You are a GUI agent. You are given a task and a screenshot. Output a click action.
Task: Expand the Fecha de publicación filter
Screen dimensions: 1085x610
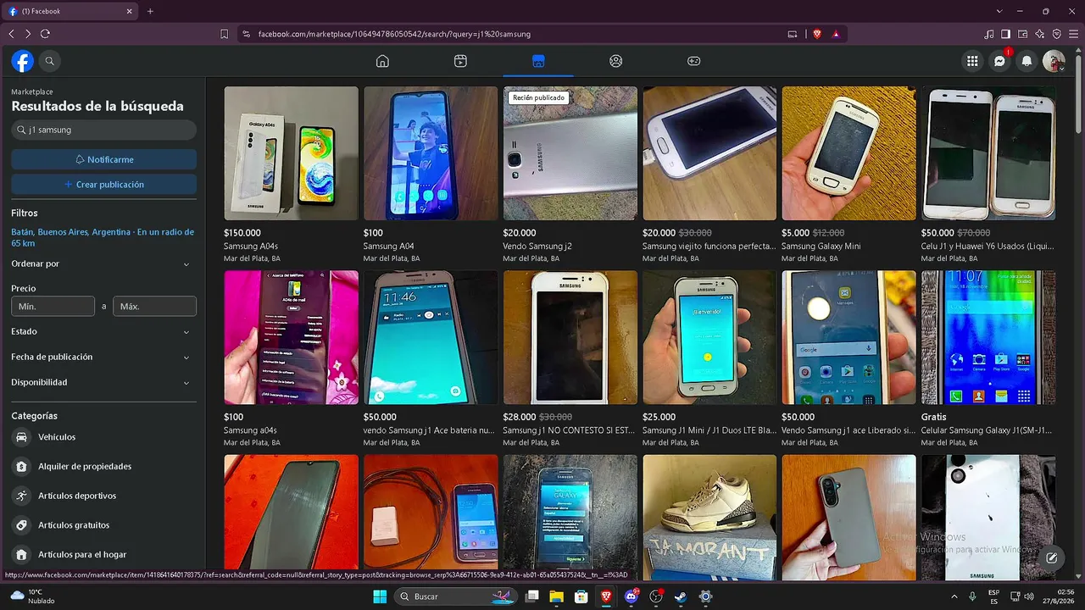click(103, 358)
